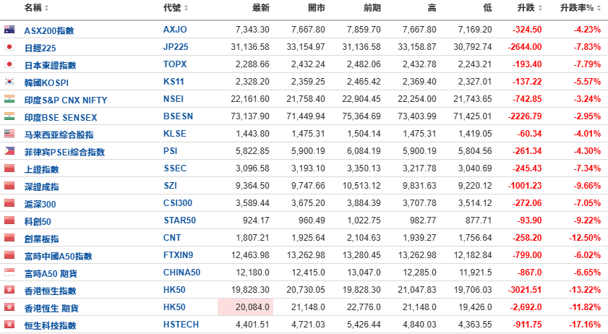
Task: Click the Malaysia flag beside 马来西亚综合股指
Action: pos(9,134)
